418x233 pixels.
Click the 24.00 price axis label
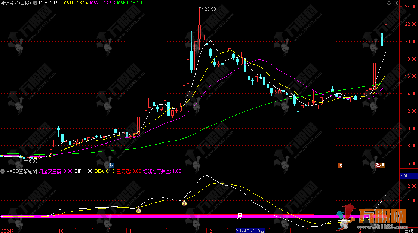[x=411, y=6]
